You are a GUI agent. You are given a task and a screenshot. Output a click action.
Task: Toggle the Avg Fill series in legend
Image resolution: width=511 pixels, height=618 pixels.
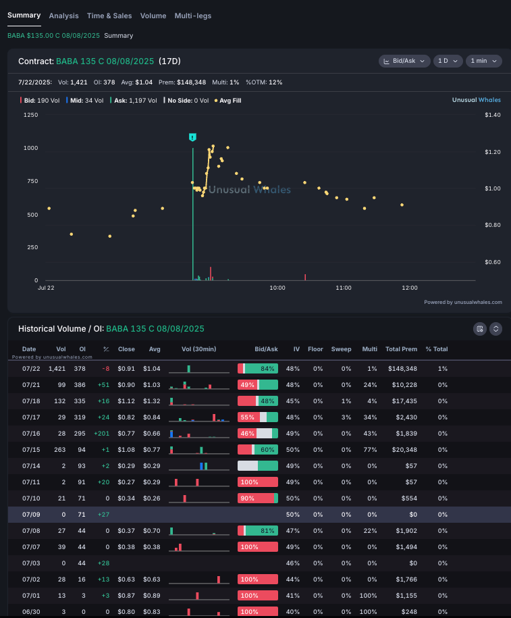(227, 101)
